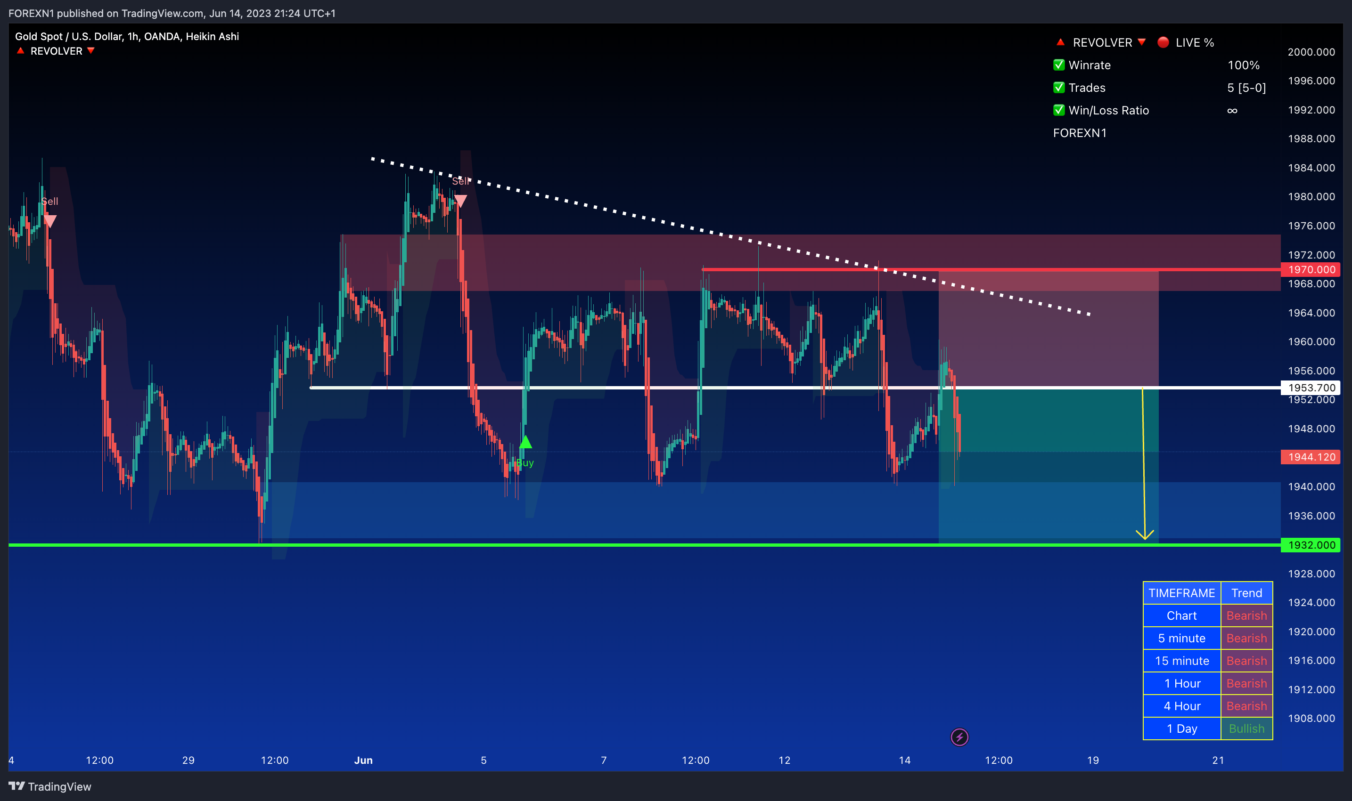The width and height of the screenshot is (1352, 801).
Task: Click the 1970.000 red price label
Action: 1311,269
